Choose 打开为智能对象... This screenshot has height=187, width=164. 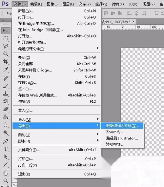[57, 42]
